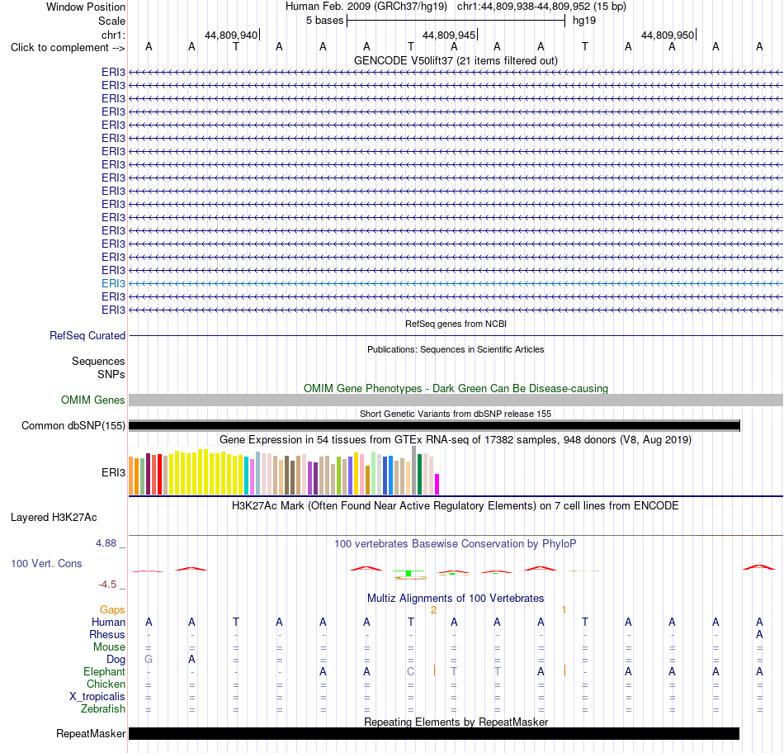Click the Layered H3K27Ac track label
This screenshot has width=784, height=753.
[54, 518]
